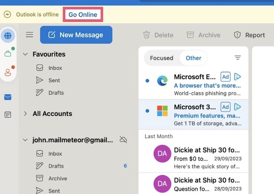Screen dimensions: 274x194
Task: Open Dickie email dated 28/09/2023
Action: click(193, 184)
